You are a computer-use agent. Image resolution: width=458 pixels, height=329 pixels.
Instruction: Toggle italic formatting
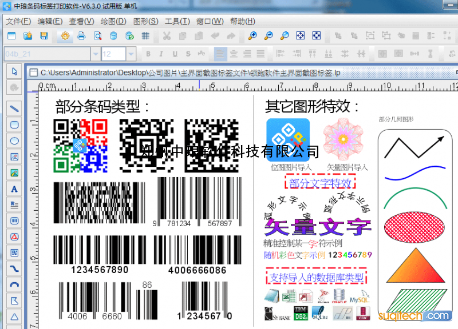click(x=161, y=54)
